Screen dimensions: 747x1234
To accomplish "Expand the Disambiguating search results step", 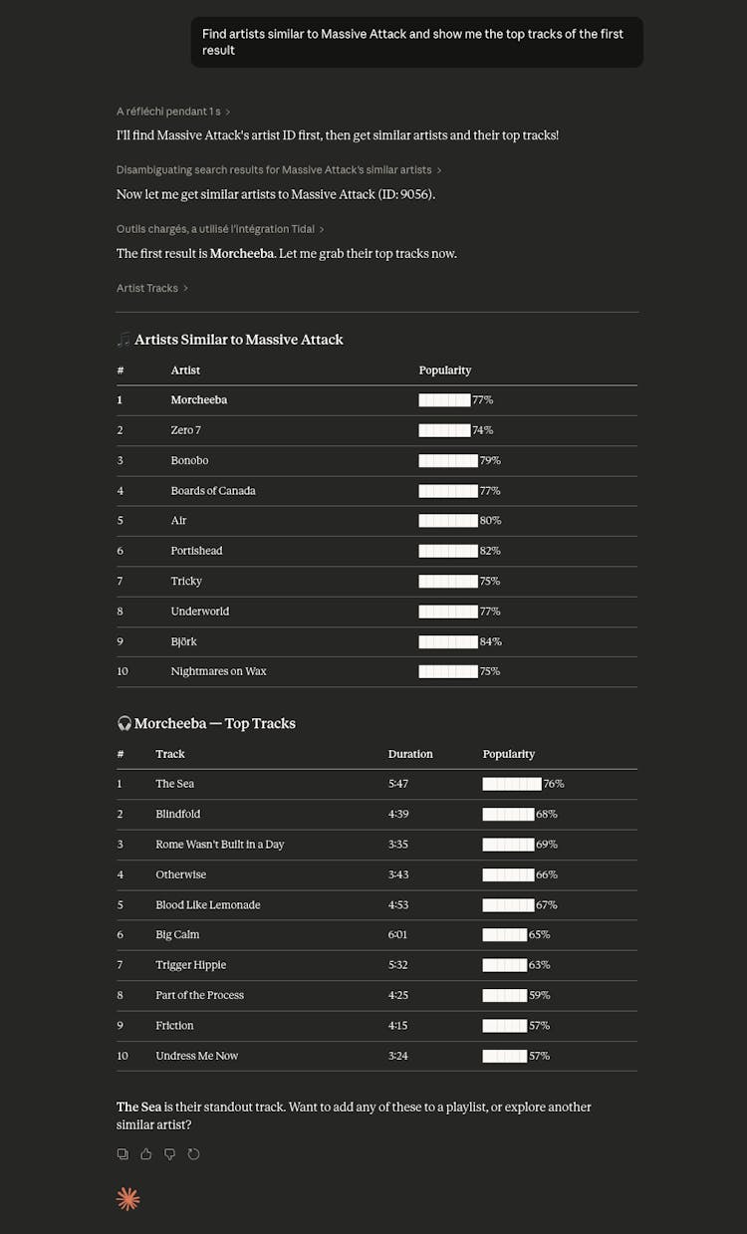I will [x=279, y=170].
